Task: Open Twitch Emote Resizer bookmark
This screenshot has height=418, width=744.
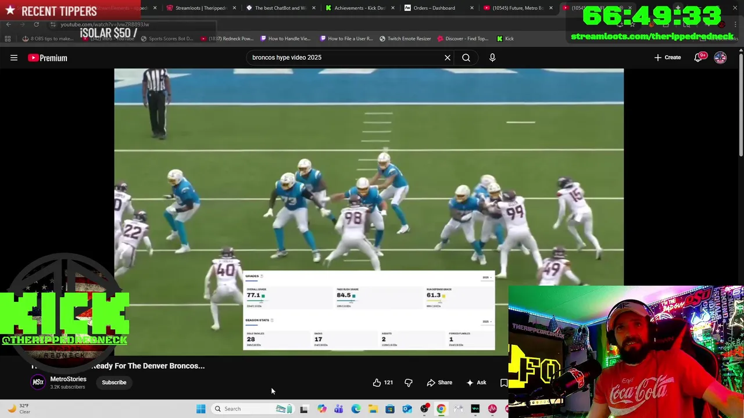Action: (405, 39)
